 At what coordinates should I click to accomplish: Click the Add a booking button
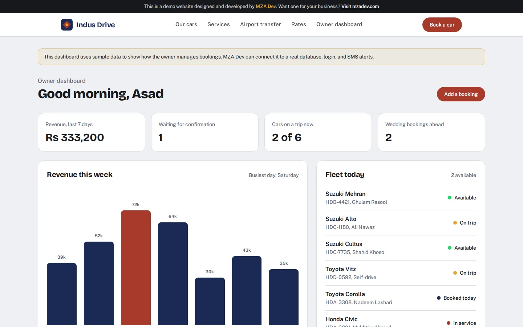[x=461, y=94]
